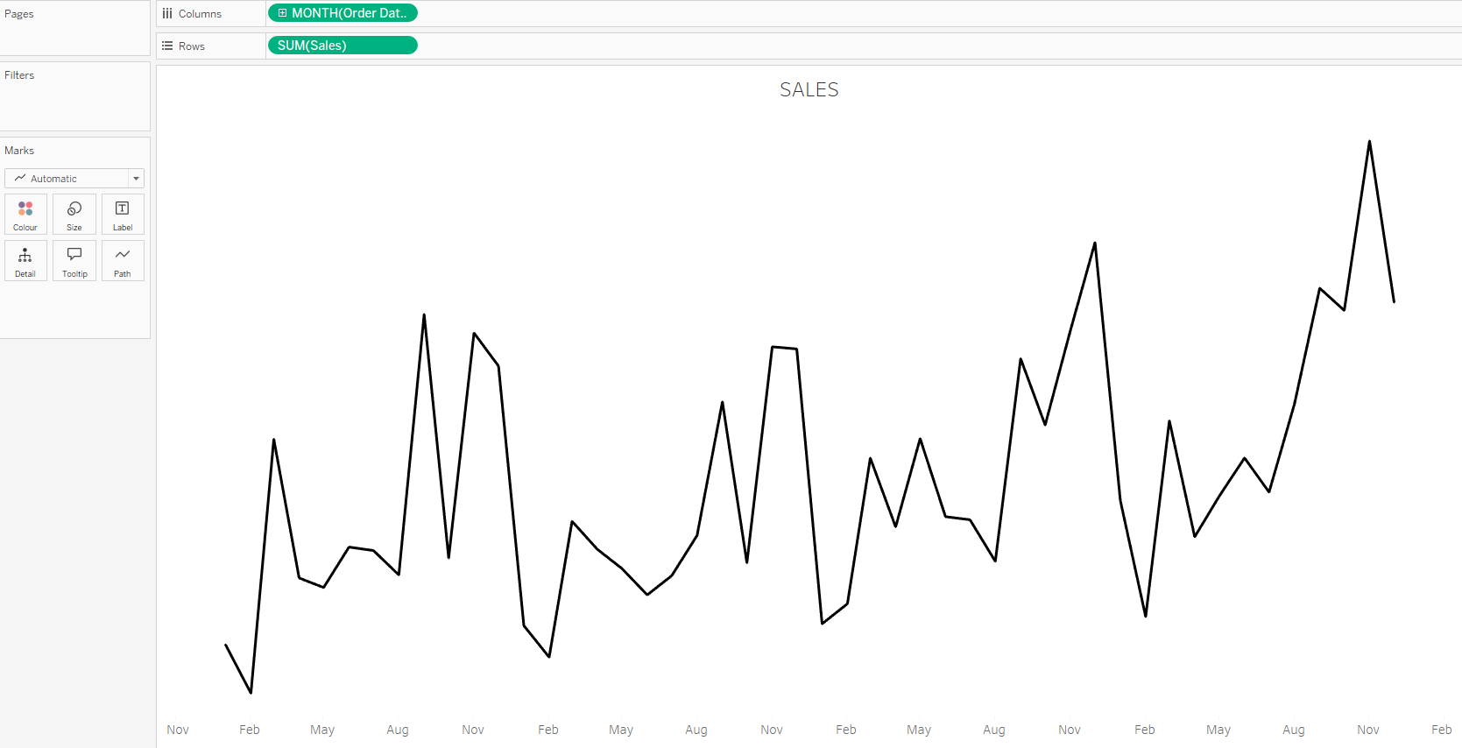The image size is (1462, 748).
Task: Open the Label marks card
Action: 123,215
